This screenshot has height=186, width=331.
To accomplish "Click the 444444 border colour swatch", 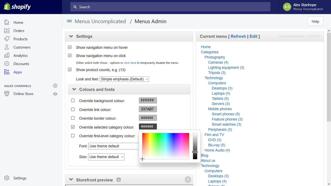I will click(148, 118).
